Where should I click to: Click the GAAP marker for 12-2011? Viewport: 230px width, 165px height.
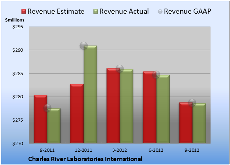[x=84, y=46]
